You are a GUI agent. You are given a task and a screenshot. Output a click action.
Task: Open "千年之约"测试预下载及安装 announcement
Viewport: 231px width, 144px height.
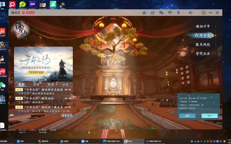[x=43, y=109]
